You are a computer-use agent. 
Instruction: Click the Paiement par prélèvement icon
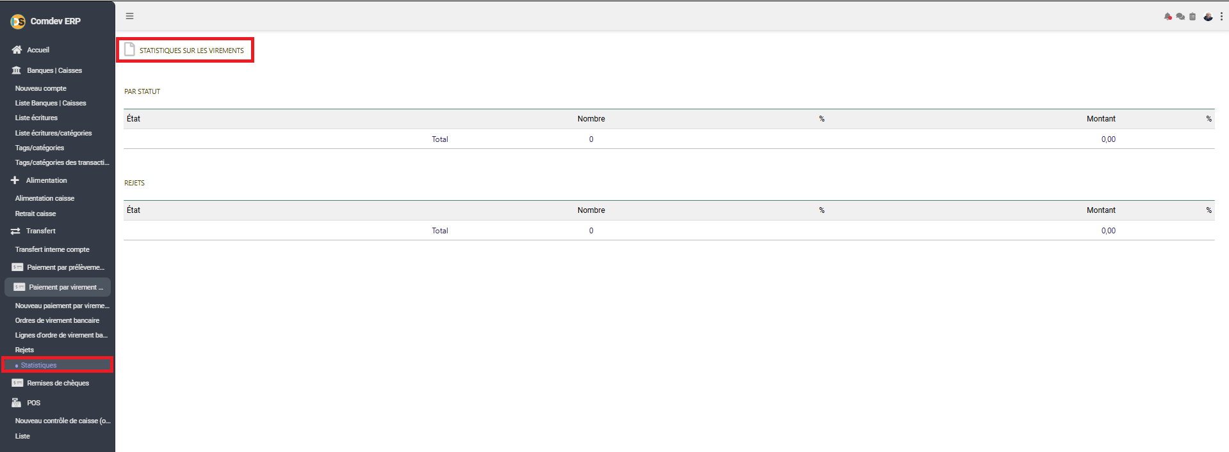[17, 267]
